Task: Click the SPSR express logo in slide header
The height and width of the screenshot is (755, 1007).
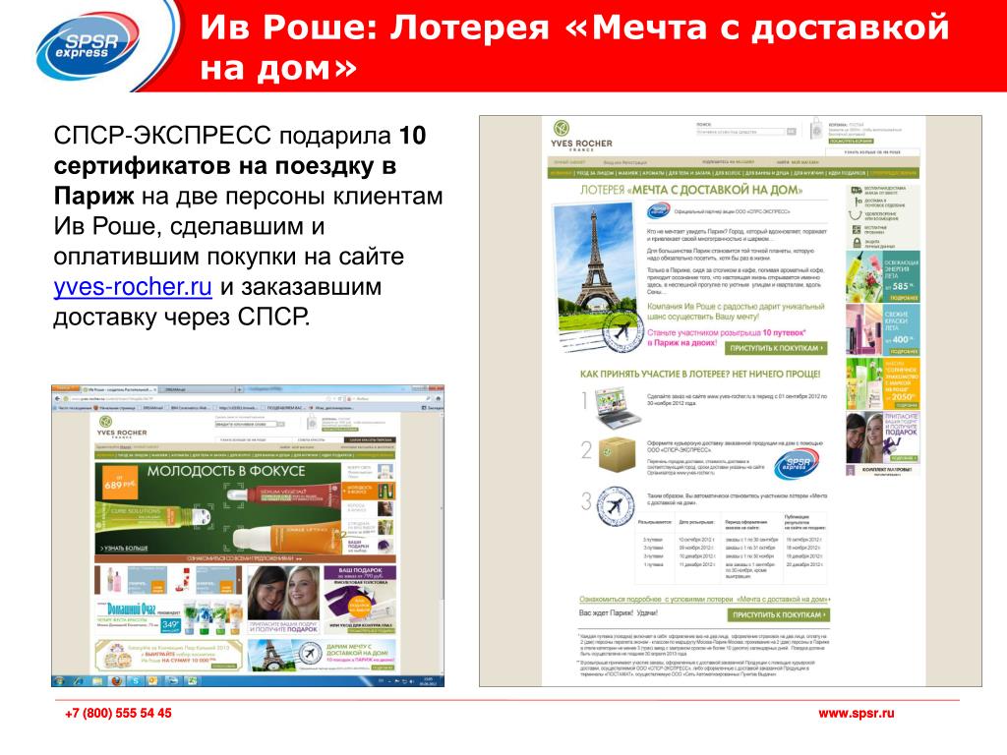Action: click(88, 47)
